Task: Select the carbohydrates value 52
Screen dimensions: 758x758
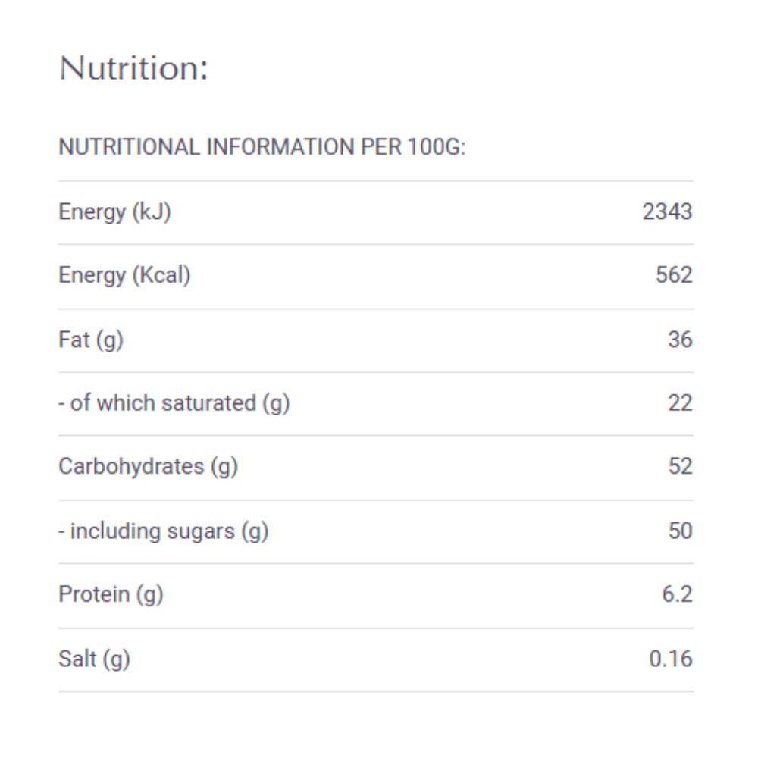Action: [x=680, y=466]
